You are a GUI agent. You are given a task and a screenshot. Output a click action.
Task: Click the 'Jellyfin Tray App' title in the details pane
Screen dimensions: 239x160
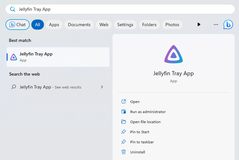174,73
